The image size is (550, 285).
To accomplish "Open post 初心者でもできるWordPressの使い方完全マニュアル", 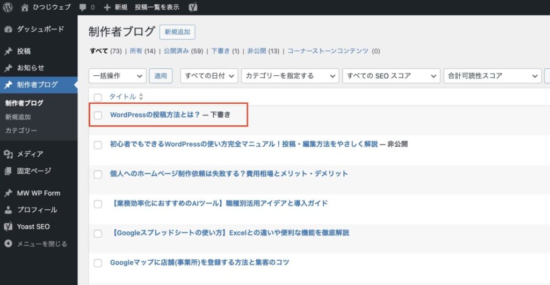I will [x=244, y=144].
